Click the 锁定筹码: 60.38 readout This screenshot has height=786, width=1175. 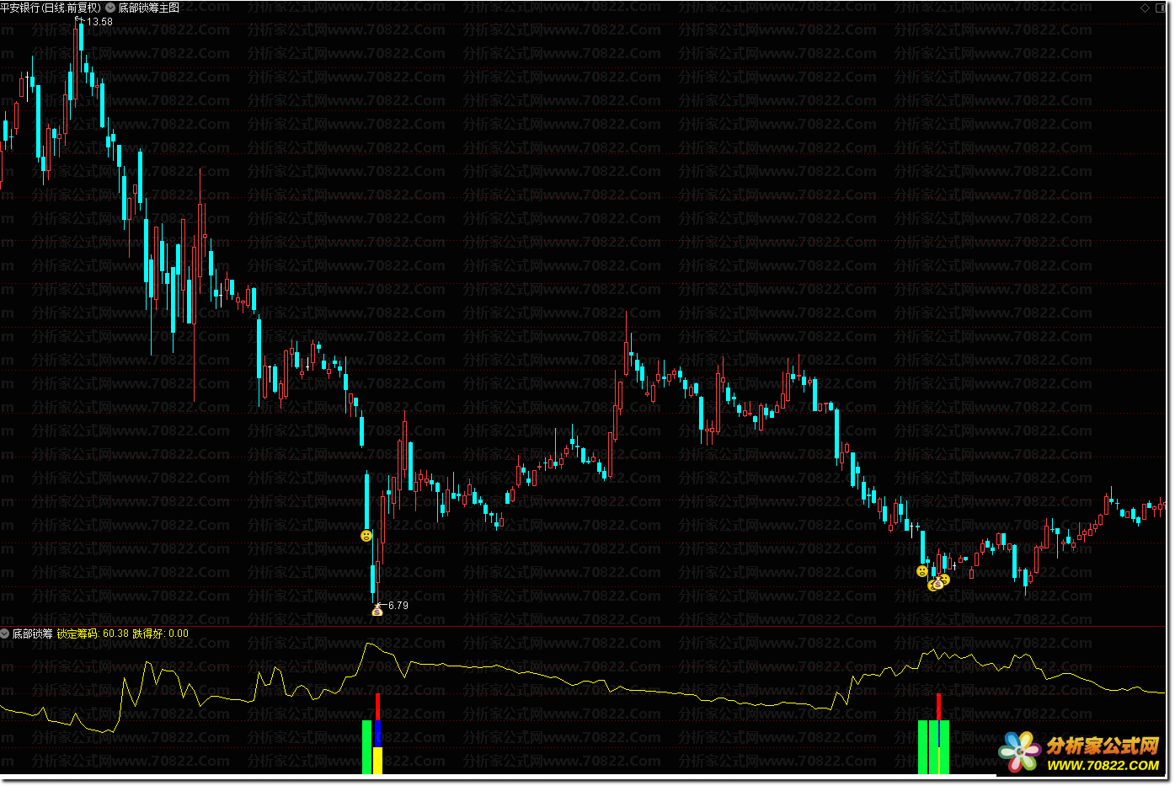tap(93, 634)
